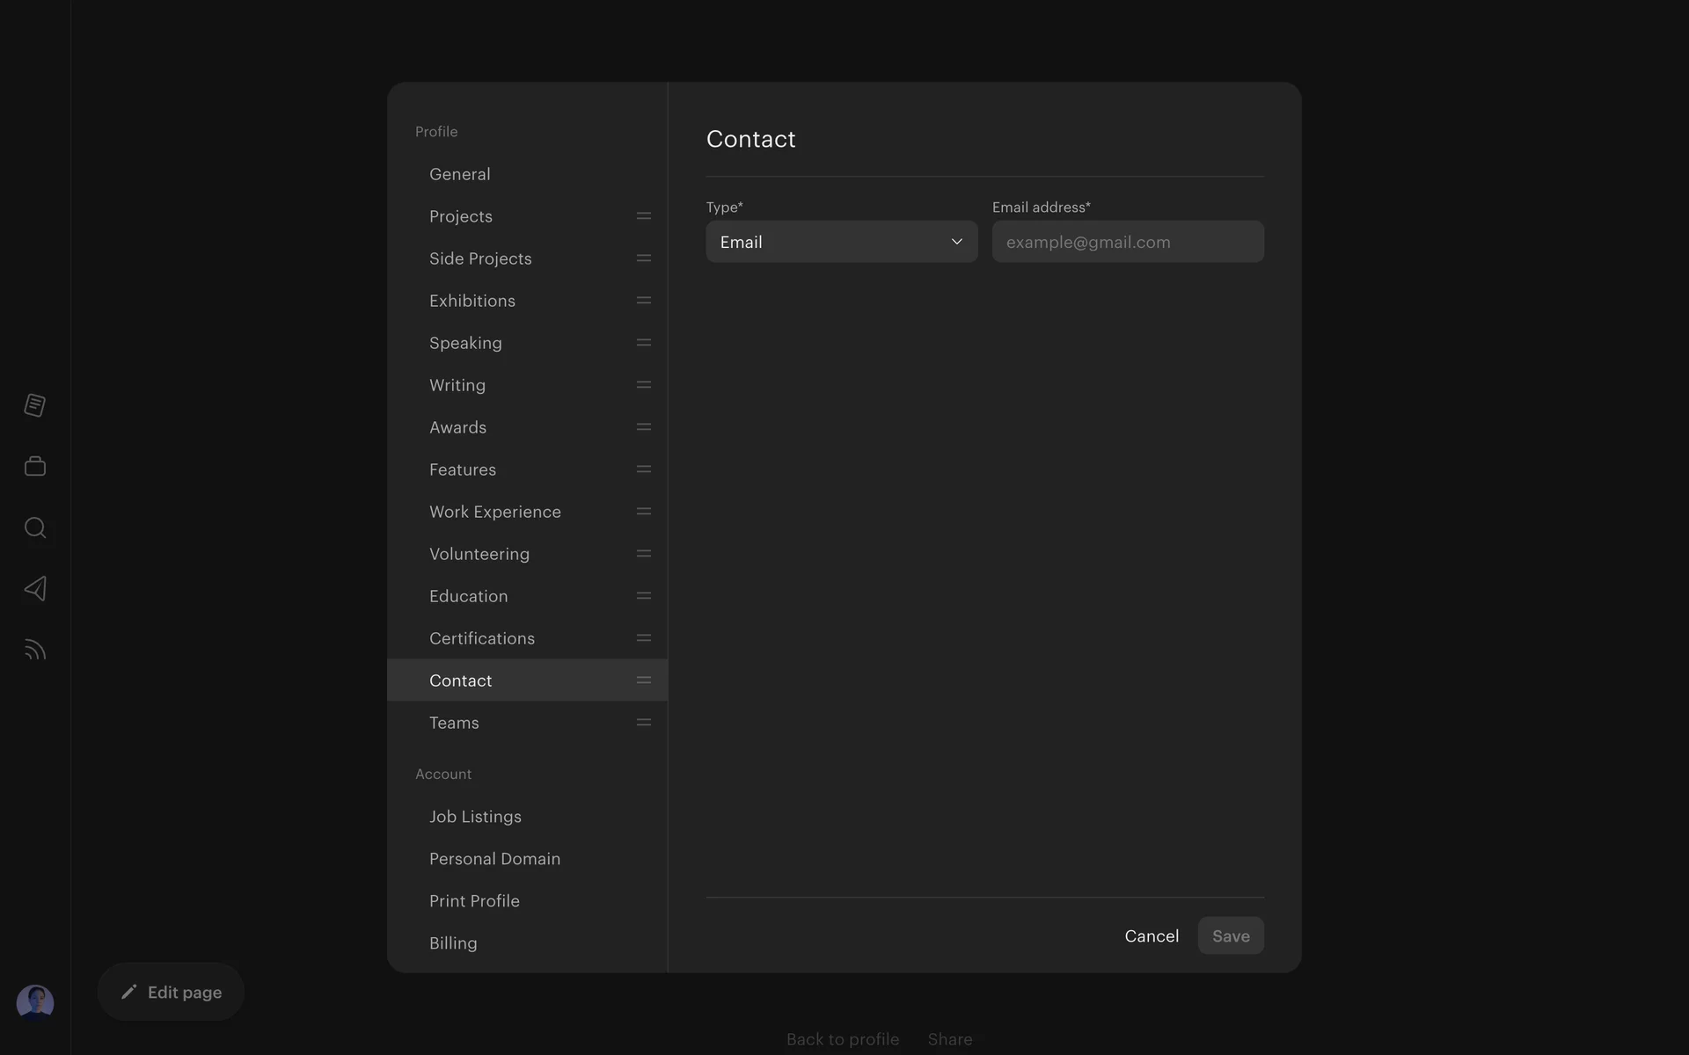Image resolution: width=1689 pixels, height=1055 pixels.
Task: Click the Save button
Action: point(1231,936)
